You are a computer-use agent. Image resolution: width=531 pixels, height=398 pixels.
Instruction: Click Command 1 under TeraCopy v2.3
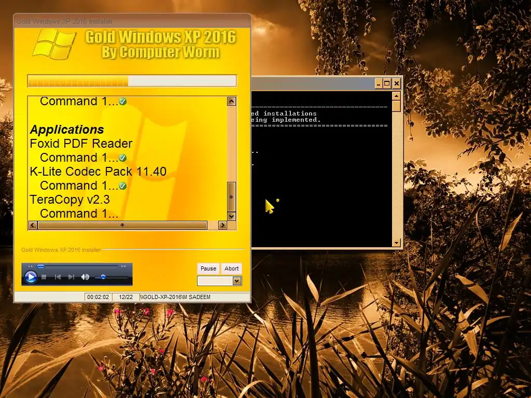[x=79, y=214]
